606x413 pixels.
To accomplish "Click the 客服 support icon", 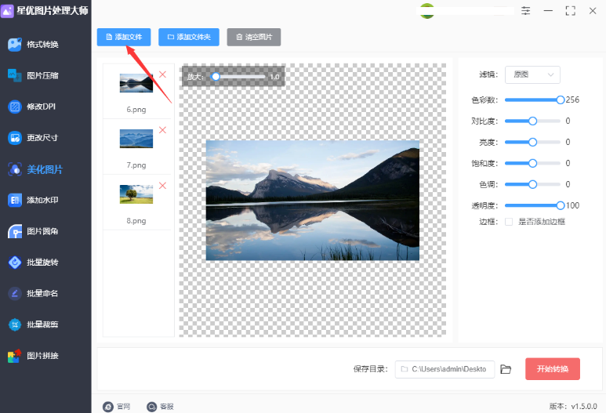I will [x=152, y=407].
